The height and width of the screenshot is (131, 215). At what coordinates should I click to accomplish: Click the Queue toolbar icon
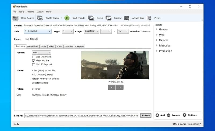click(x=91, y=18)
